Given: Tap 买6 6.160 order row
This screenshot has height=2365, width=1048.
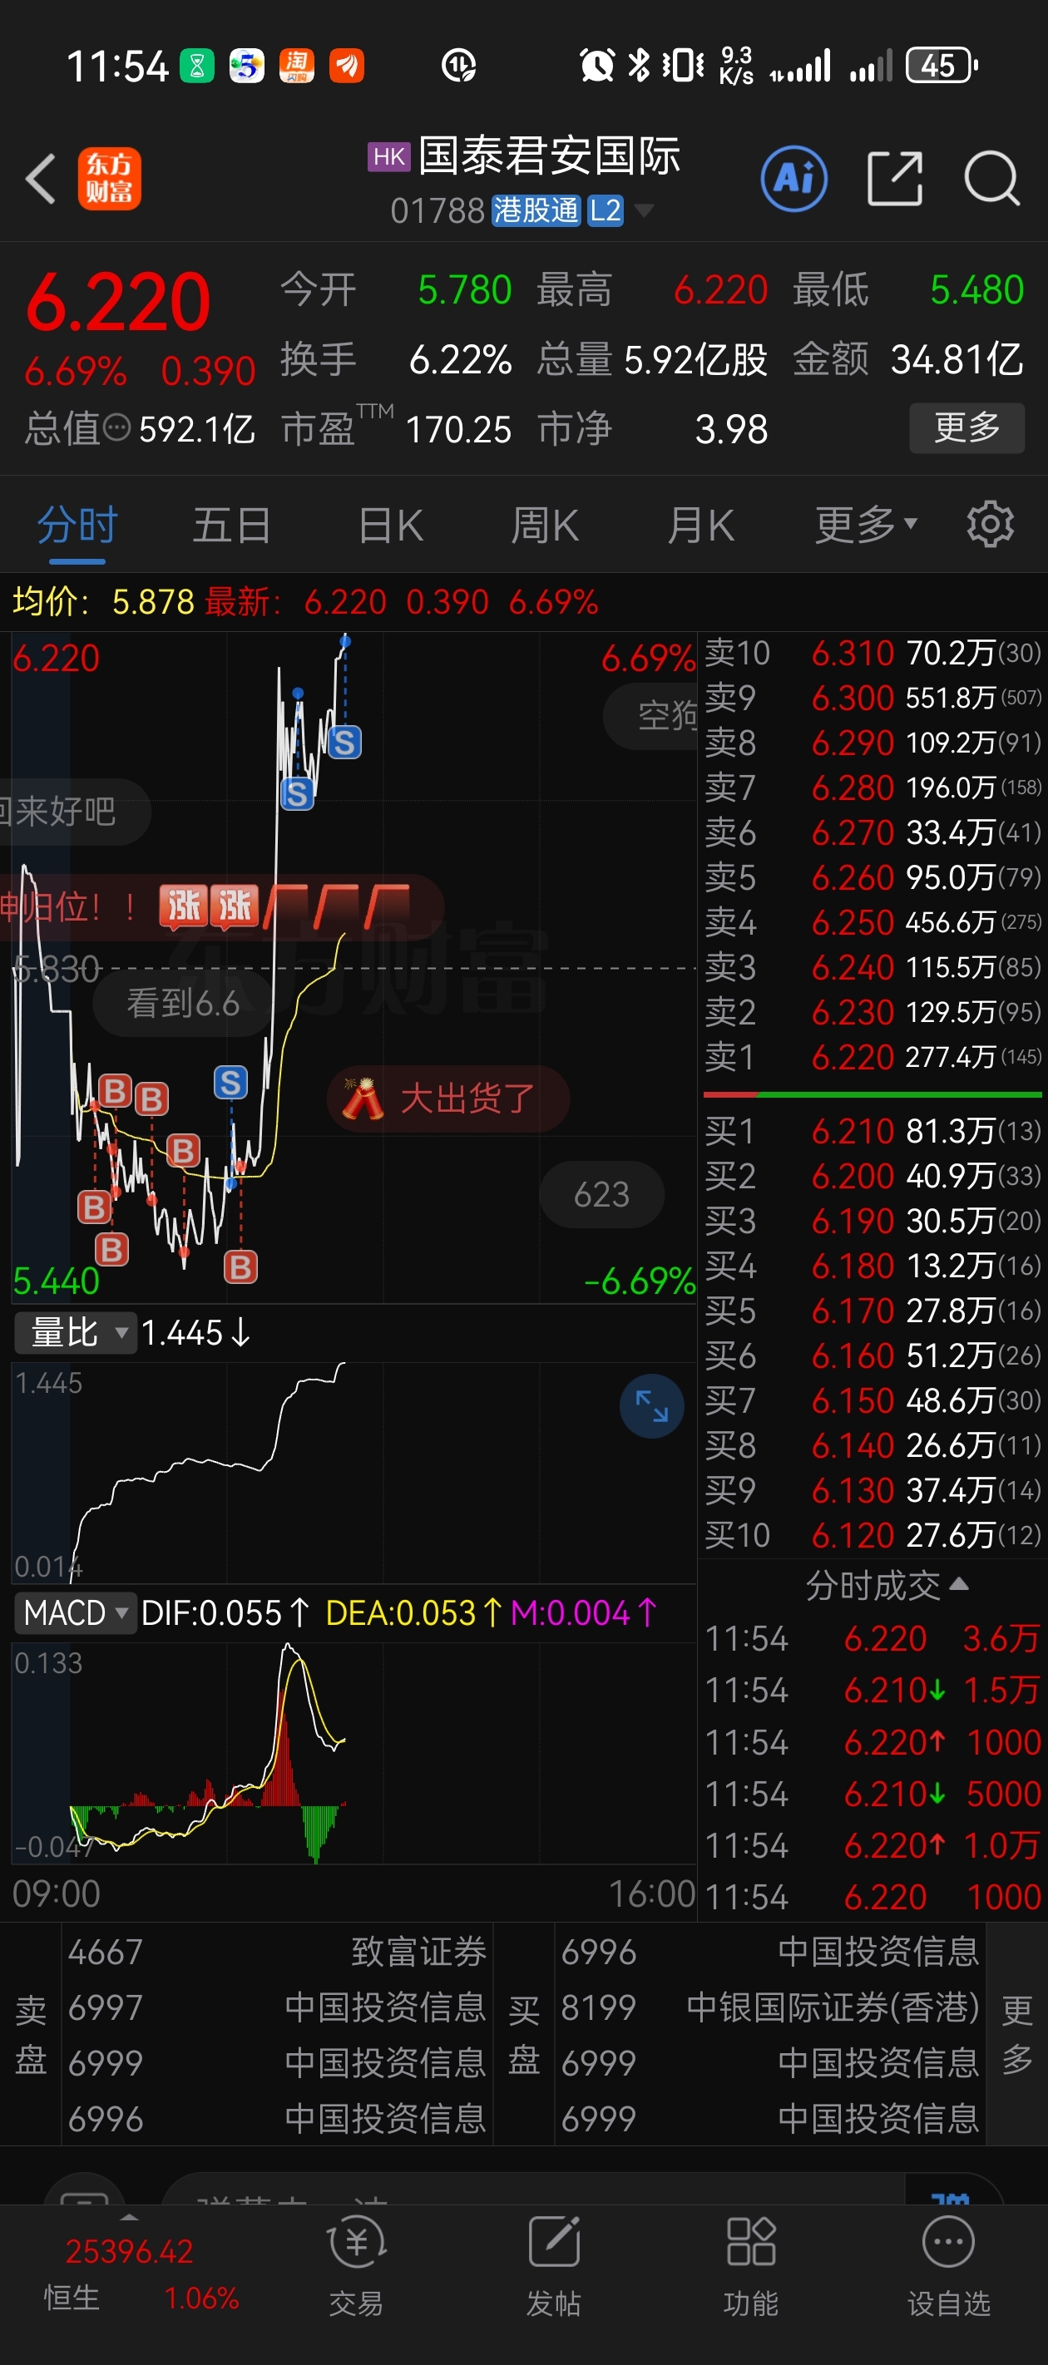Looking at the screenshot, I should pyautogui.click(x=873, y=1355).
